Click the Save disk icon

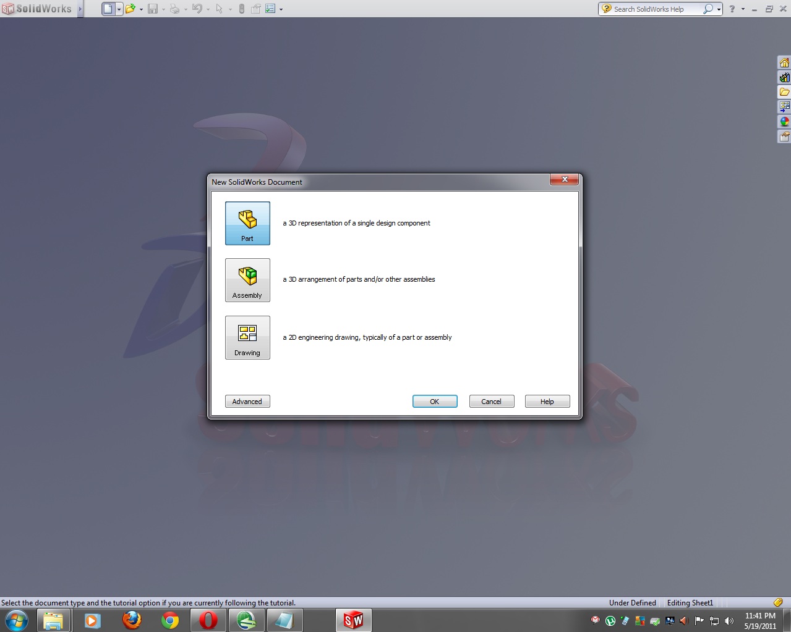click(153, 9)
